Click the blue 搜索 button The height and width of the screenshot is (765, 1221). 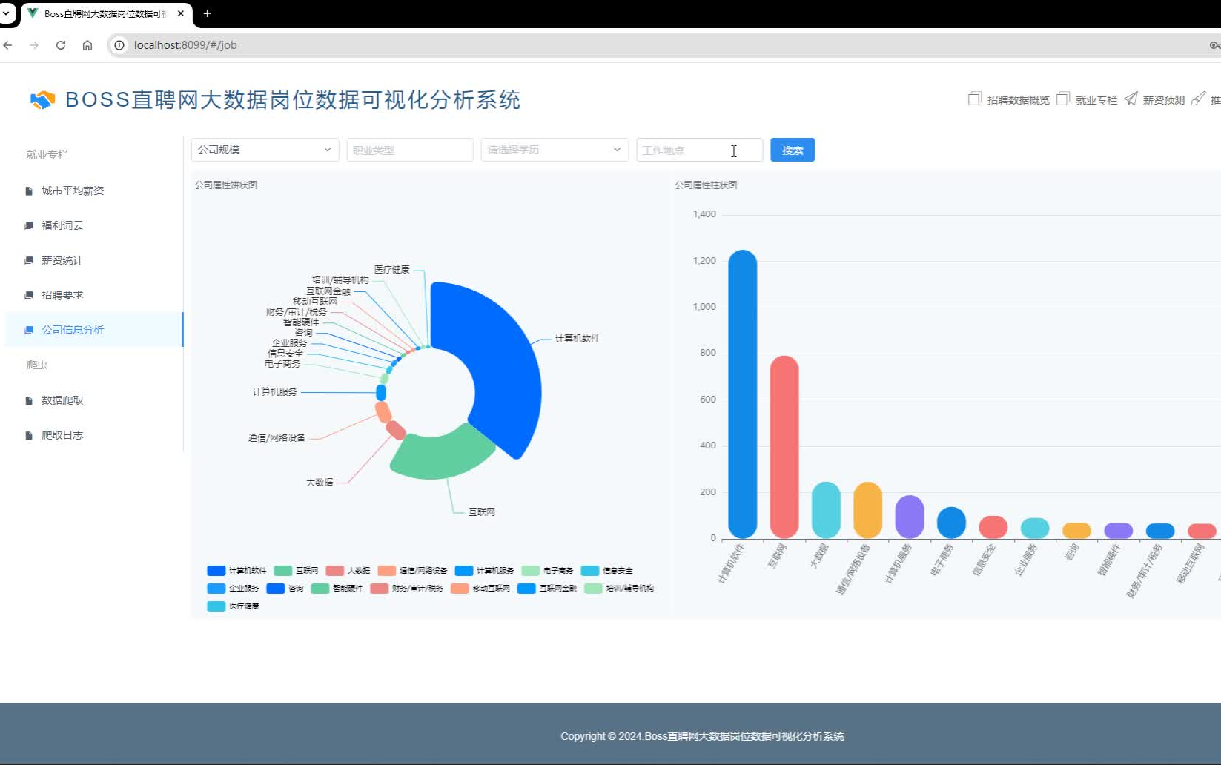coord(793,150)
